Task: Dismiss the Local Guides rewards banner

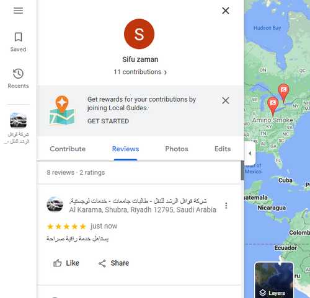Action: 226,100
